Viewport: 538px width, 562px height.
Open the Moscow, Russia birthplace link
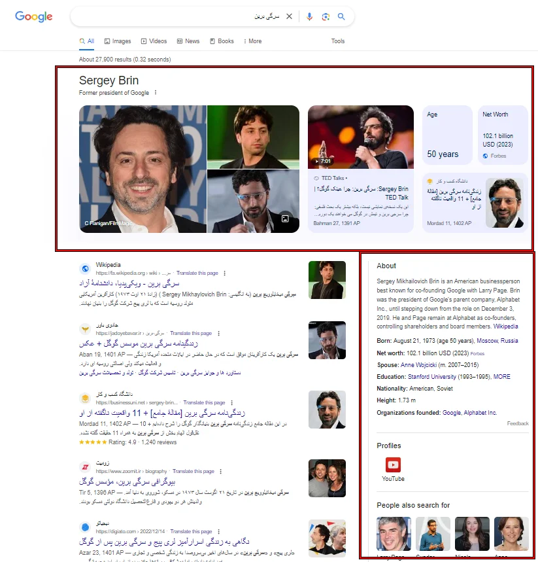[x=497, y=341]
